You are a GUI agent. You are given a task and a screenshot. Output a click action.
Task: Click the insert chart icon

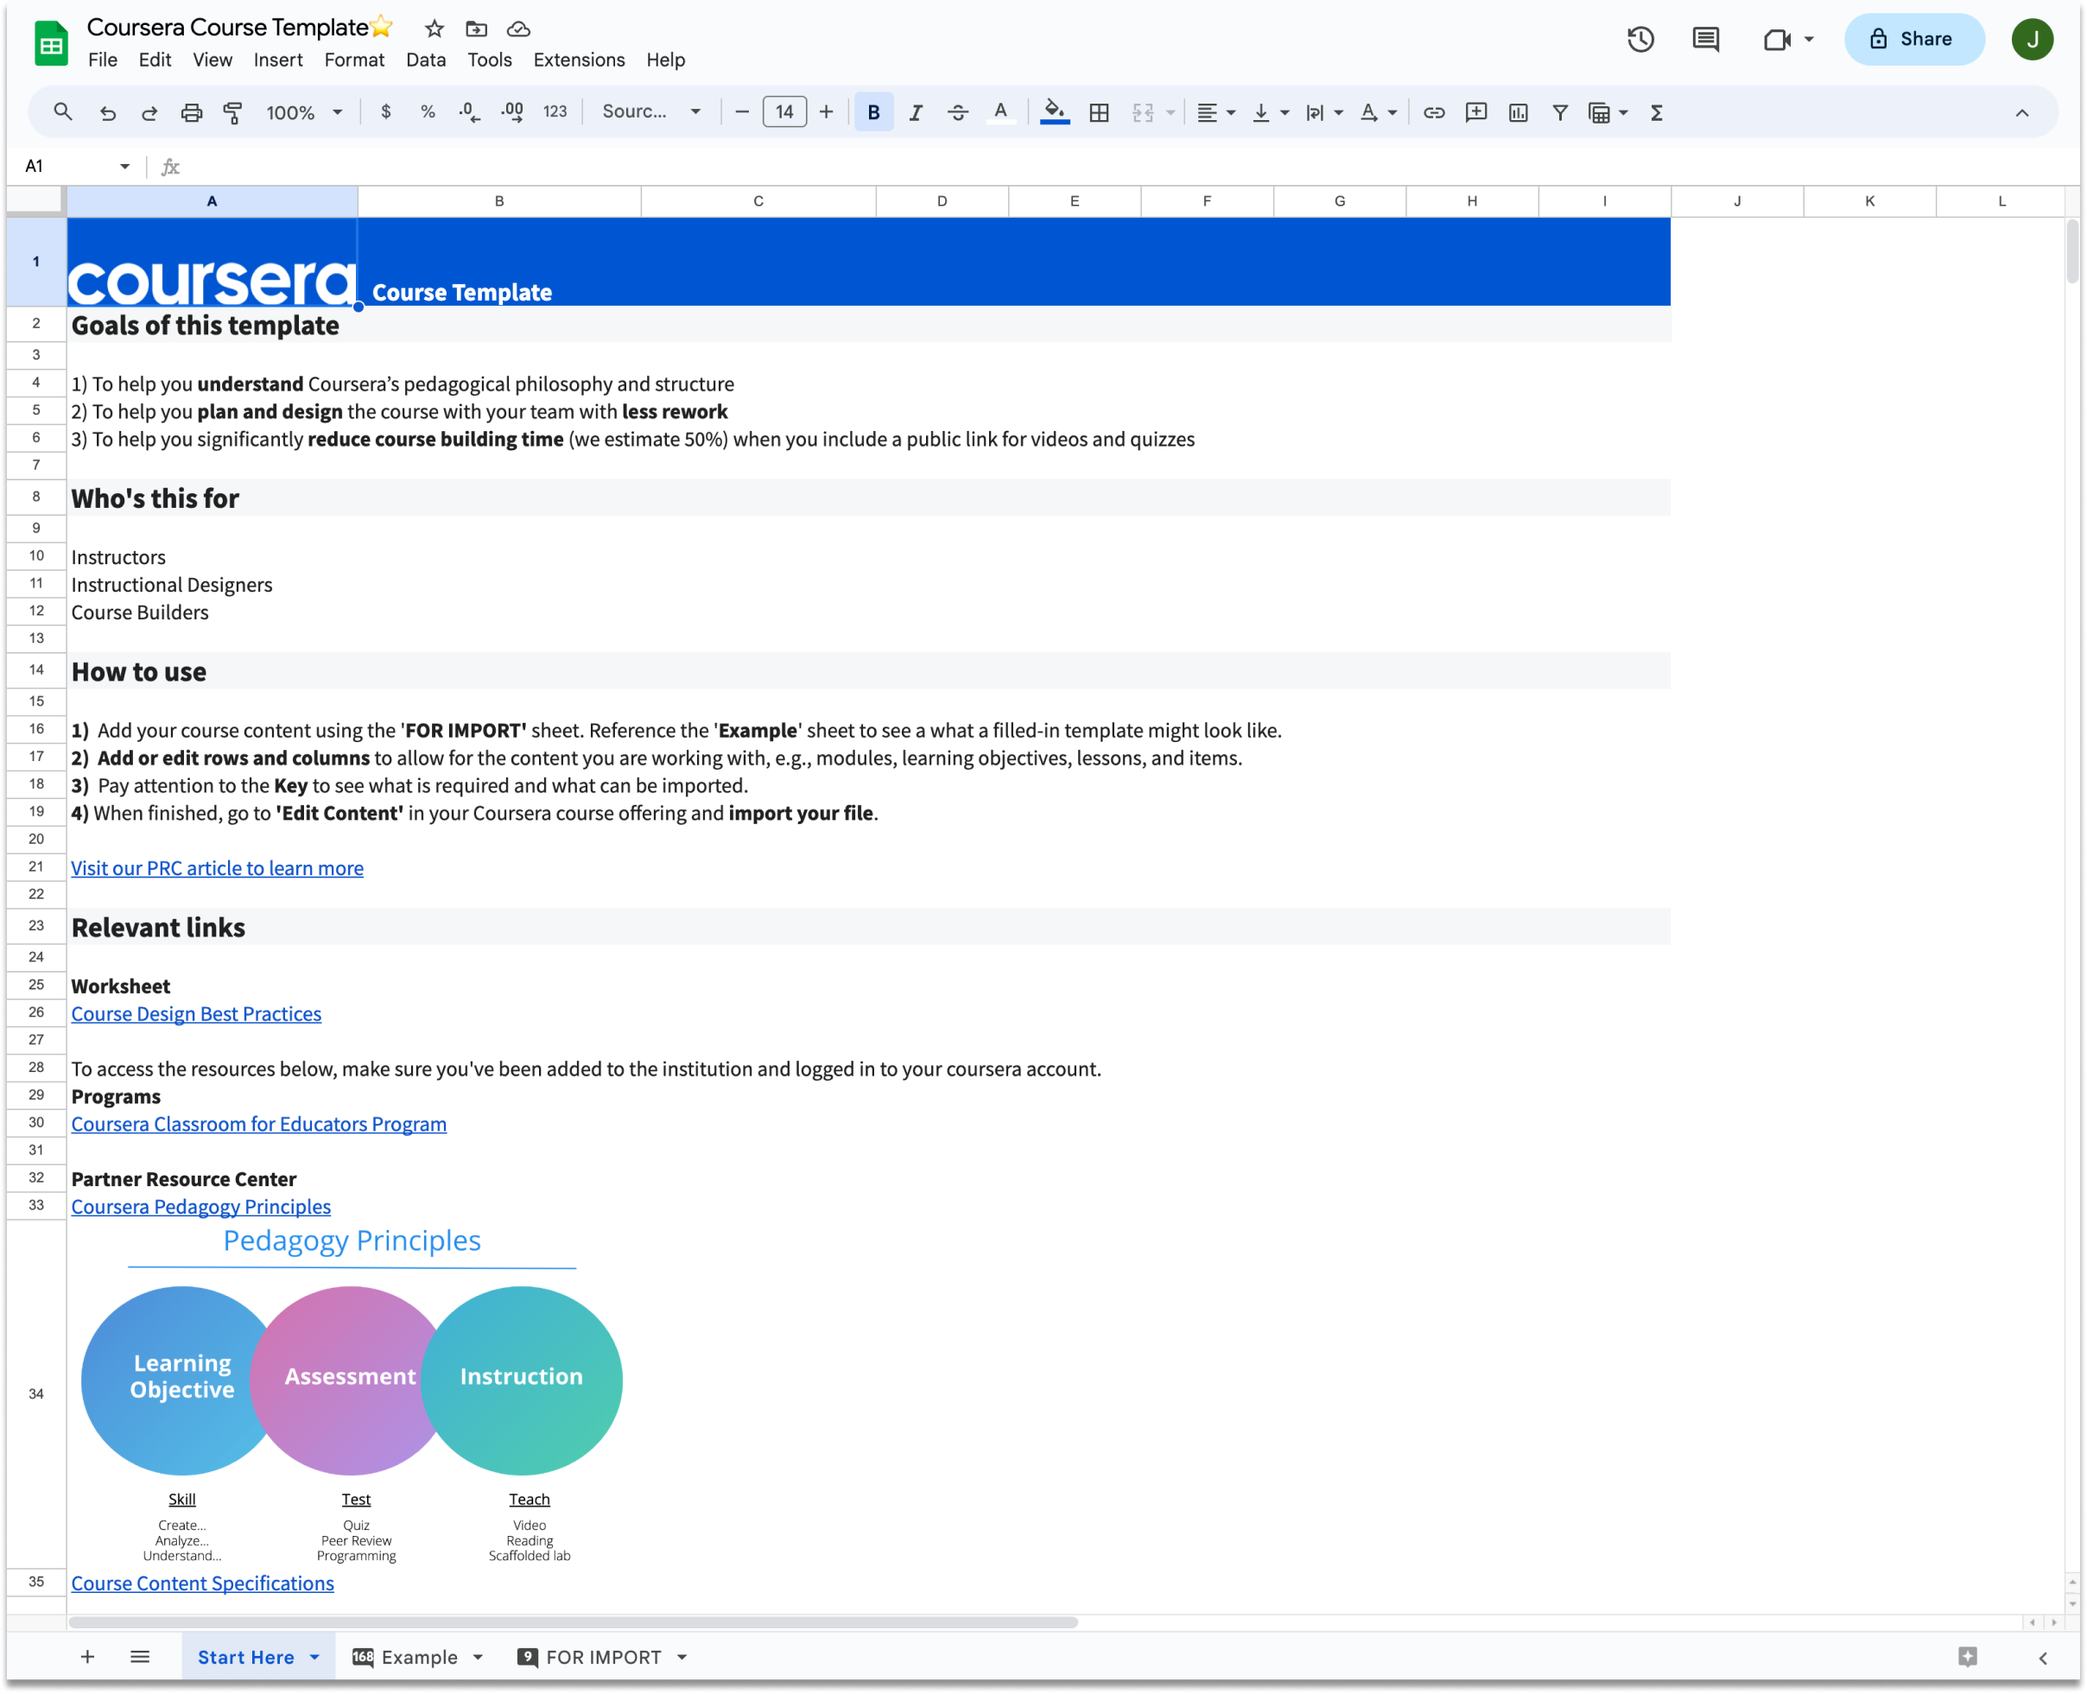pos(1519,112)
